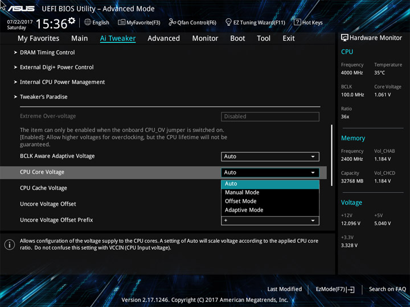Switch to My Favorites tab
Screen dimensions: 410x307
coord(39,39)
